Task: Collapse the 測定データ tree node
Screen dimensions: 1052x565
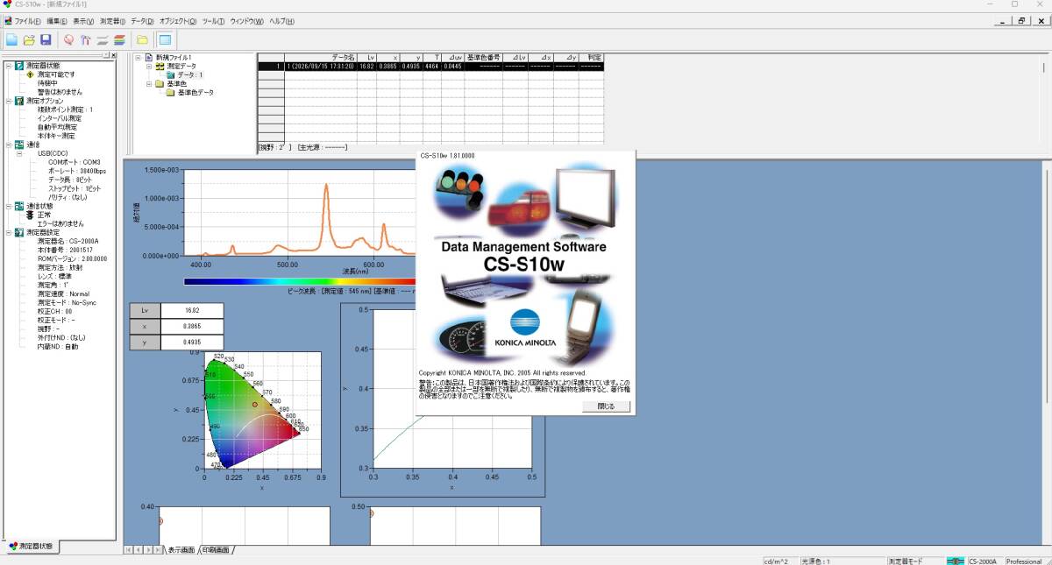Action: 149,66
